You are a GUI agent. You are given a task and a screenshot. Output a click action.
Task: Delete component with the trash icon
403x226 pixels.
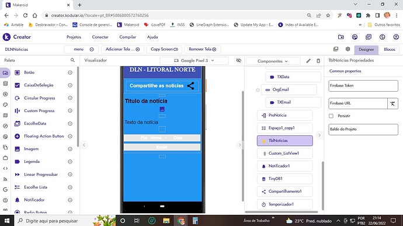click(x=318, y=61)
